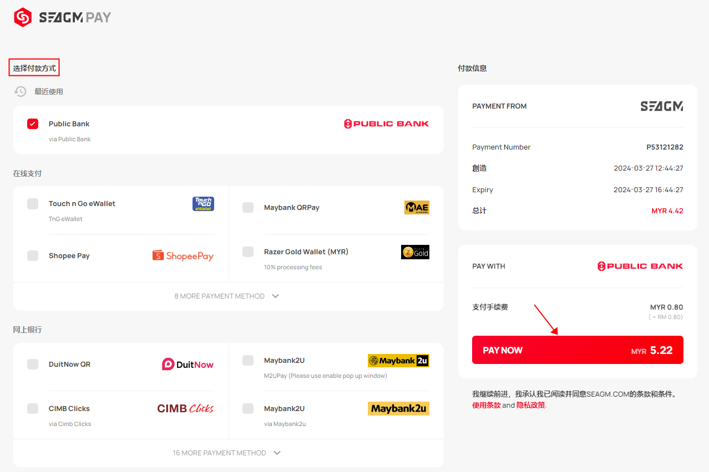The image size is (709, 472).
Task: Click the M2UPay enable pop up window note
Action: (326, 376)
